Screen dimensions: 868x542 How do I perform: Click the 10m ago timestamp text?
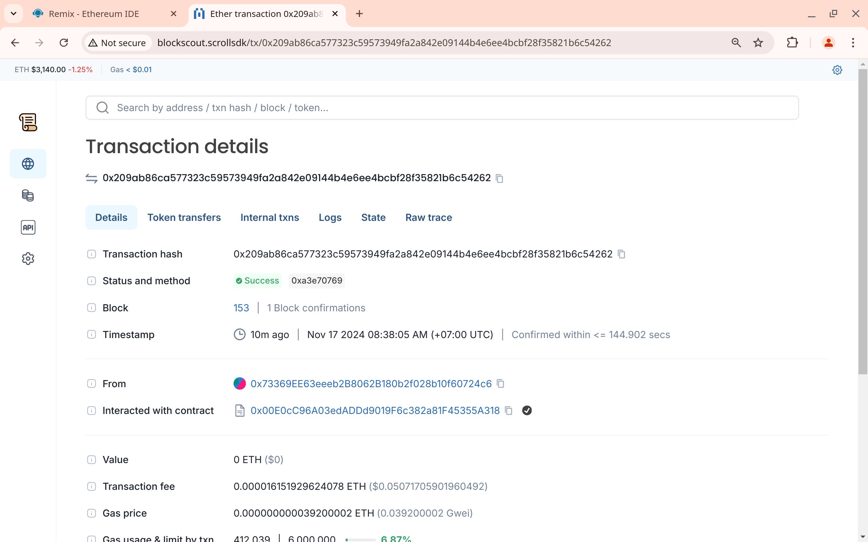tap(269, 334)
